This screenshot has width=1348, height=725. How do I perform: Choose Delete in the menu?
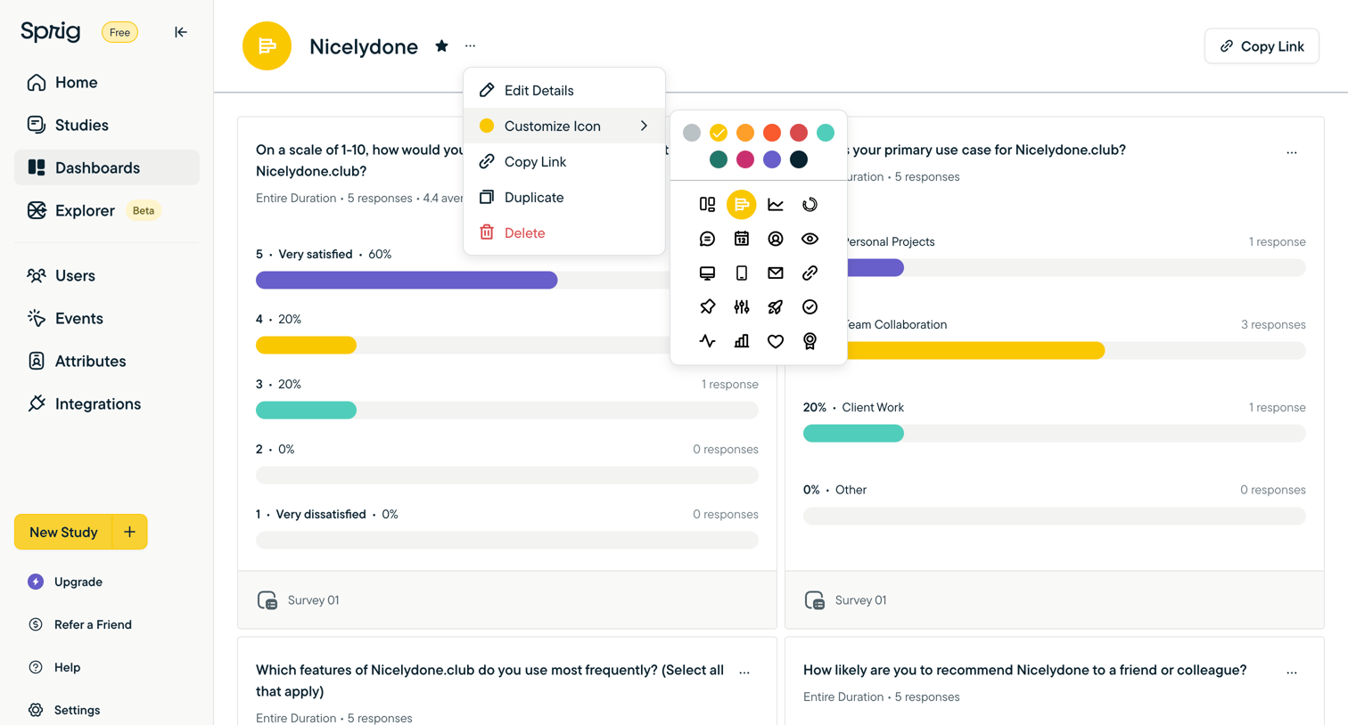pyautogui.click(x=564, y=232)
